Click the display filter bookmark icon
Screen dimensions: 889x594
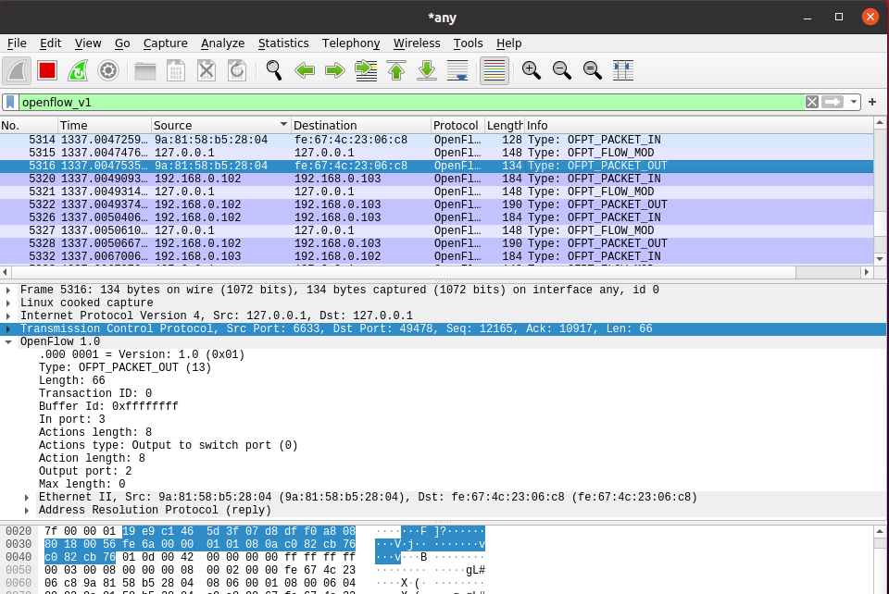pos(10,102)
